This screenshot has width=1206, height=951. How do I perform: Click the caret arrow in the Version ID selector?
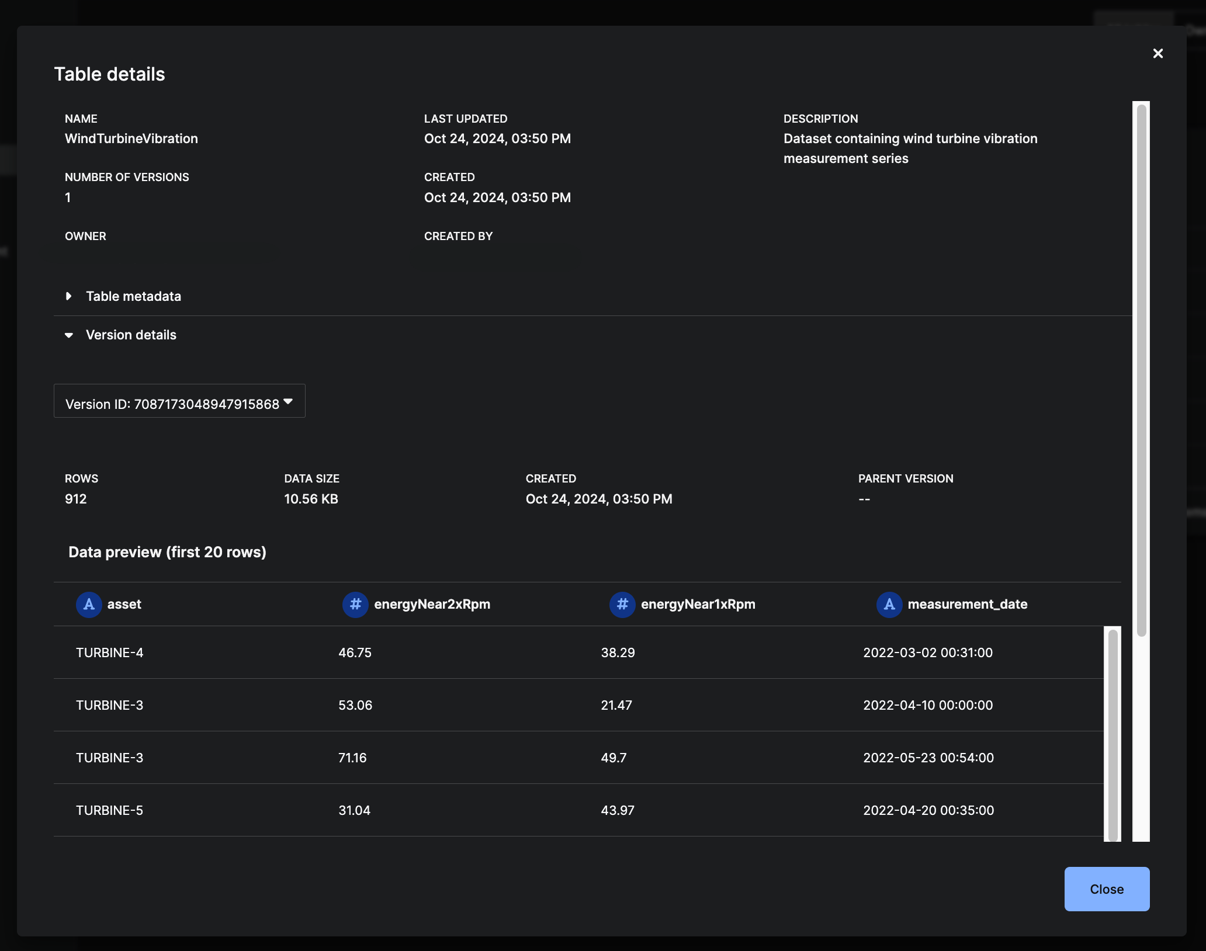click(x=288, y=402)
